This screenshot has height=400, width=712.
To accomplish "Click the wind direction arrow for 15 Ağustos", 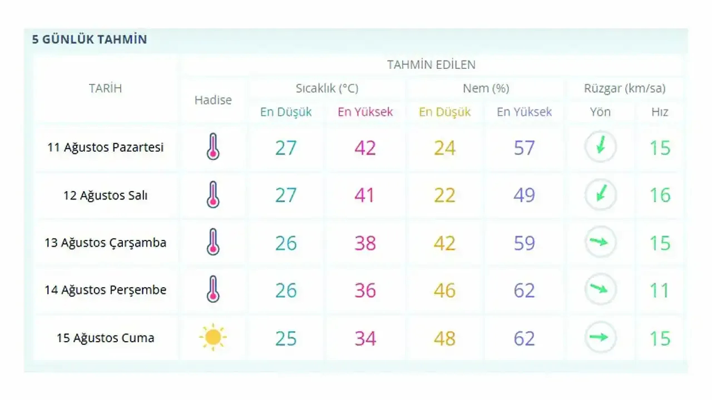I will tap(600, 337).
